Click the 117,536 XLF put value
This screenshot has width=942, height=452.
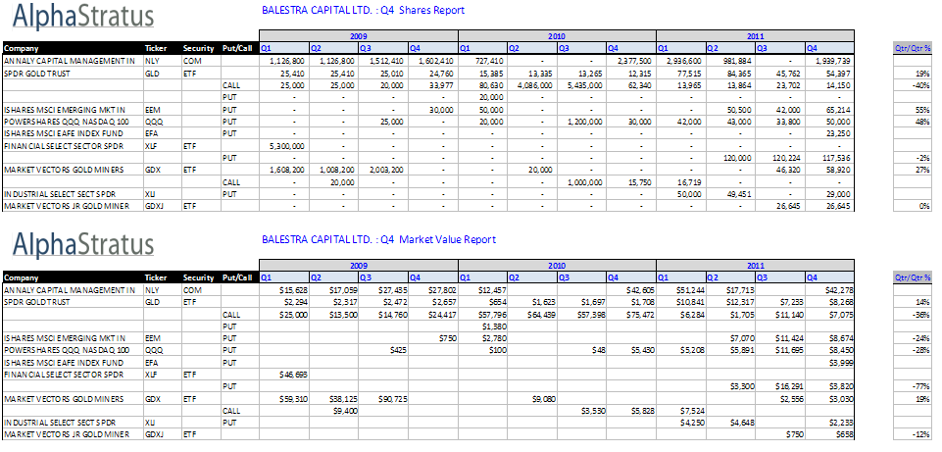[x=829, y=158]
